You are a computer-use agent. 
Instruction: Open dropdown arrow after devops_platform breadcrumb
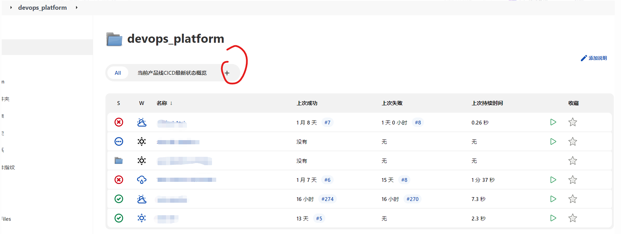pyautogui.click(x=77, y=8)
